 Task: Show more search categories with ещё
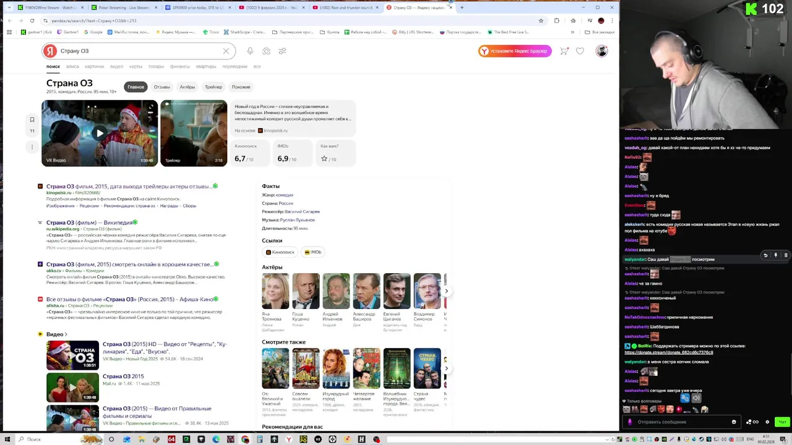click(x=257, y=67)
